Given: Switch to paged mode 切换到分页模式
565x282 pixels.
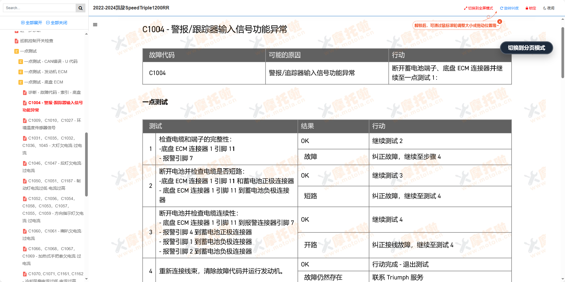Looking at the screenshot, I should (526, 48).
